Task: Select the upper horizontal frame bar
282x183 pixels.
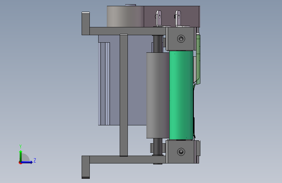Action: (x=127, y=31)
